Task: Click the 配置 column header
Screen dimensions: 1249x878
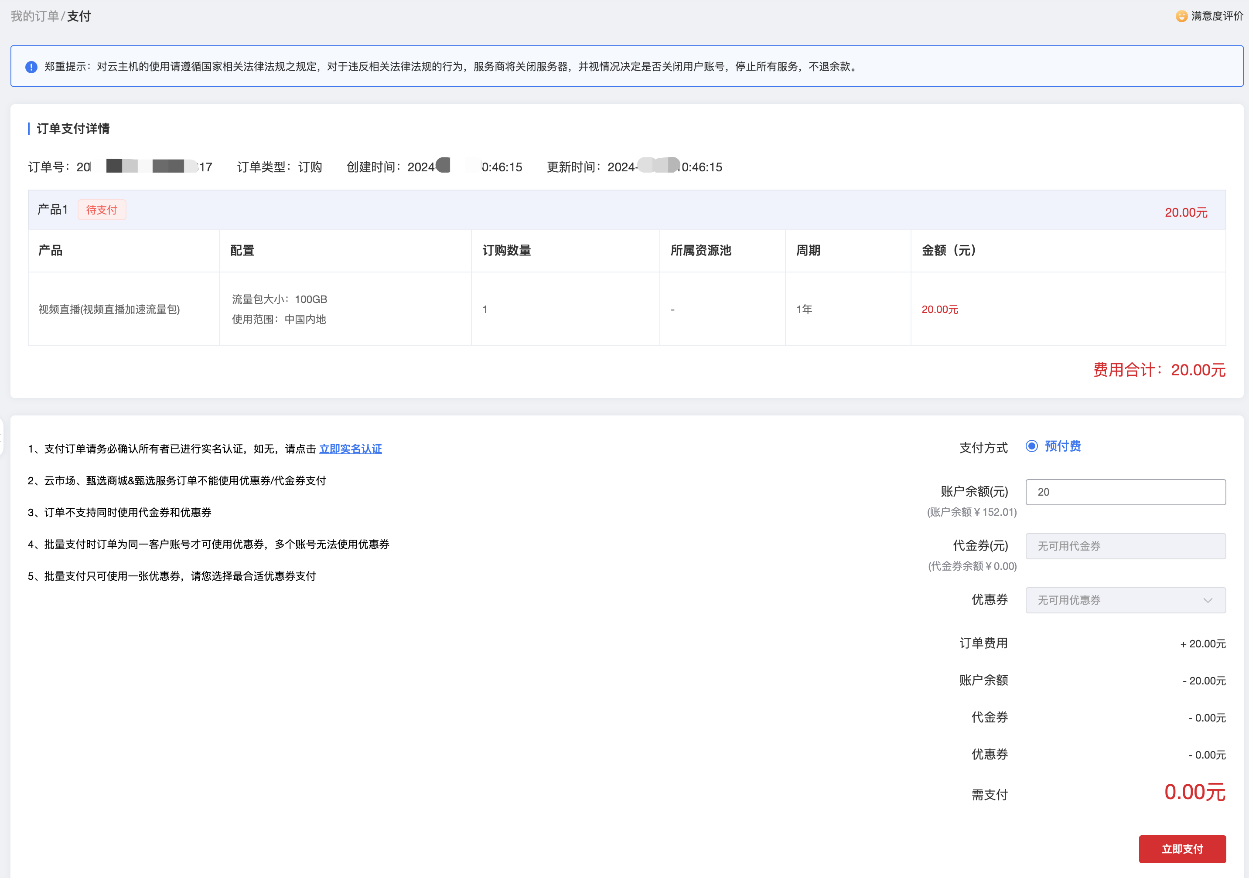Action: (x=242, y=251)
